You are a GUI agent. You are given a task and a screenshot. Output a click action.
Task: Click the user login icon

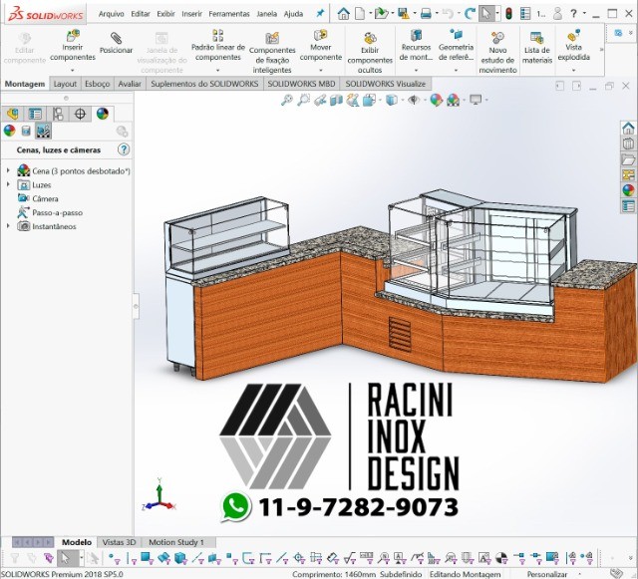[557, 14]
